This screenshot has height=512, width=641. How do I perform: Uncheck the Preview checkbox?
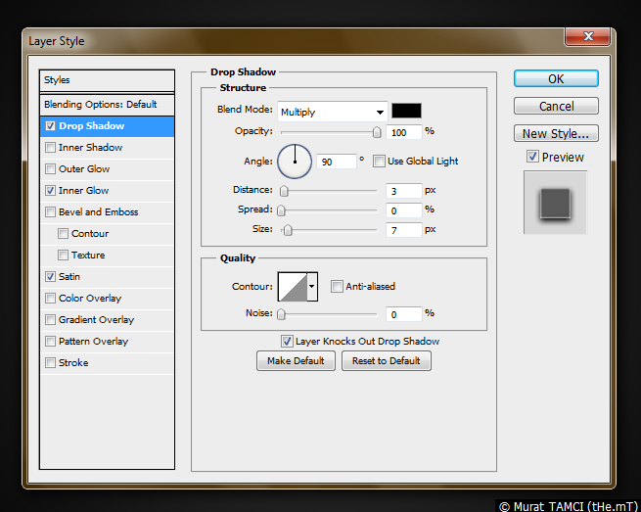point(532,157)
